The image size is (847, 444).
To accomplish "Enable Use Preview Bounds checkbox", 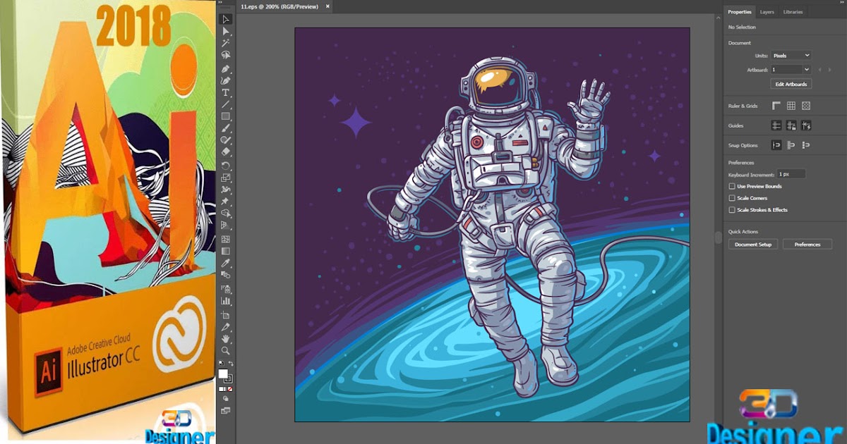I will [x=732, y=186].
